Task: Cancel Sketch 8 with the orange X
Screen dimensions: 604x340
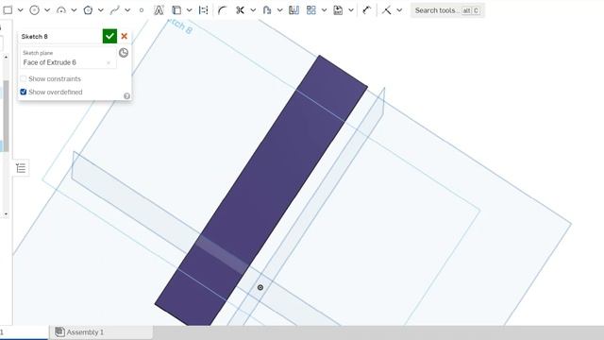Action: click(124, 36)
